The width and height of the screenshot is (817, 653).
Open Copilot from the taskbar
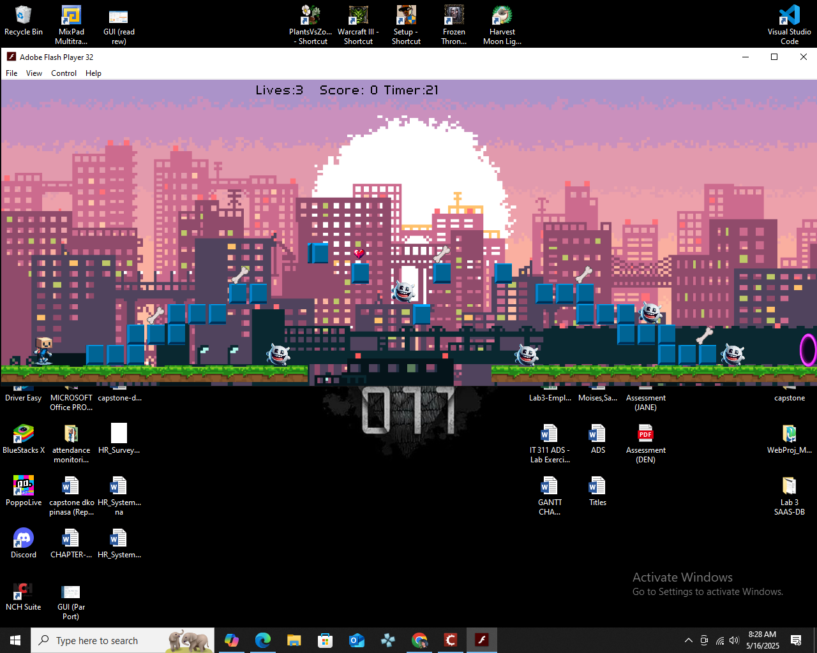click(x=232, y=640)
